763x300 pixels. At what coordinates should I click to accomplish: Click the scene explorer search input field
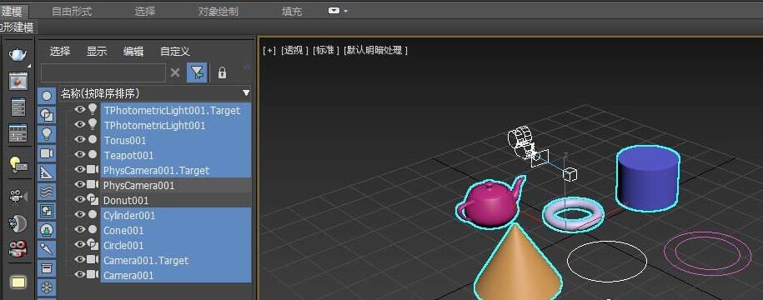coord(103,73)
